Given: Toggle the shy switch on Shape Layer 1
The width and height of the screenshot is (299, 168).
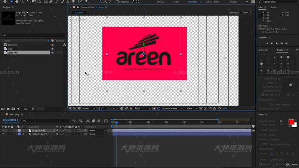Looking at the screenshot, I should pos(57,134).
